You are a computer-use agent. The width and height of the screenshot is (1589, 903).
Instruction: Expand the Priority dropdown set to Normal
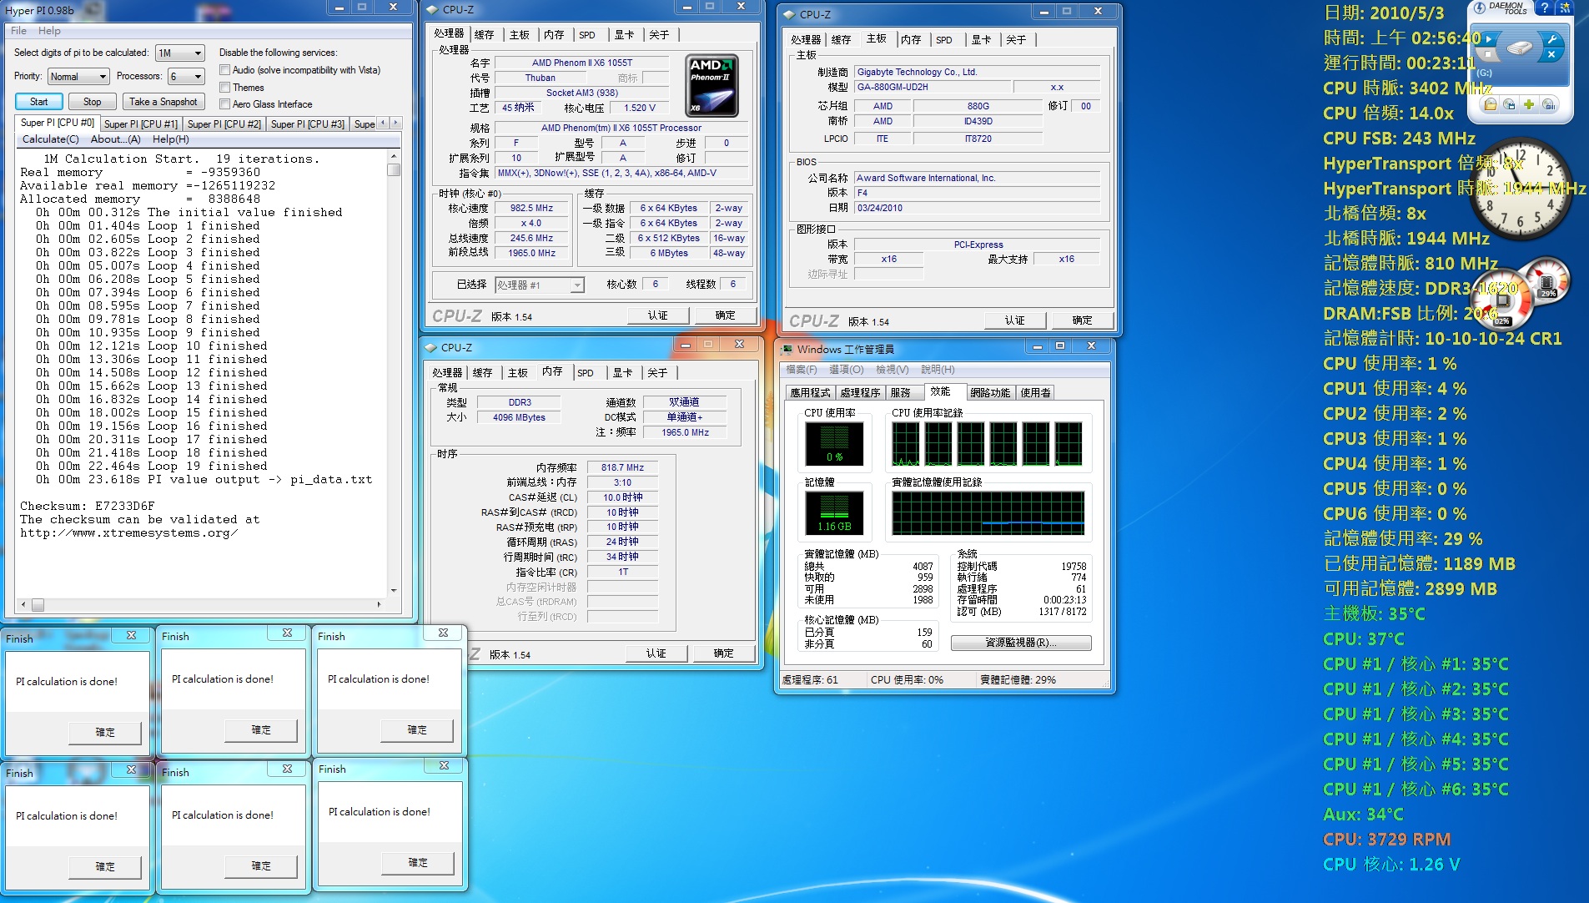(78, 77)
